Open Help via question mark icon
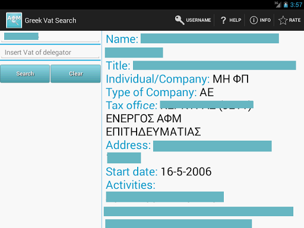The height and width of the screenshot is (228, 304). (x=223, y=20)
